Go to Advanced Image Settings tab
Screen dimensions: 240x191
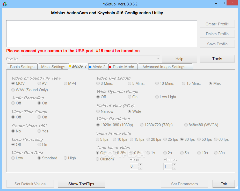[165, 67]
